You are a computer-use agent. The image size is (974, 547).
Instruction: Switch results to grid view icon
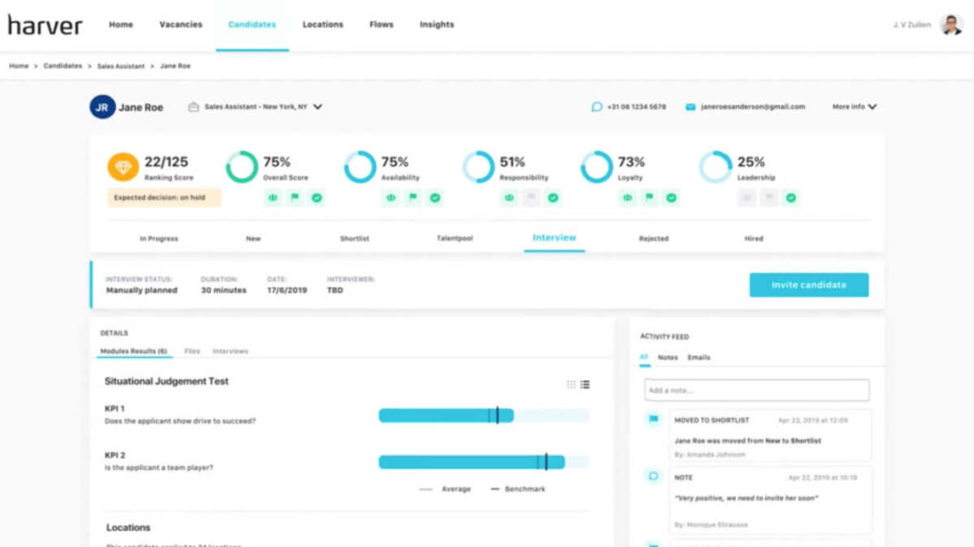point(571,385)
